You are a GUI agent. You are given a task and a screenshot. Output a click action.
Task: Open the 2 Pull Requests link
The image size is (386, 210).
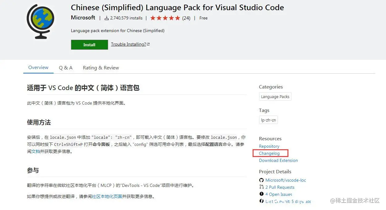(280, 187)
